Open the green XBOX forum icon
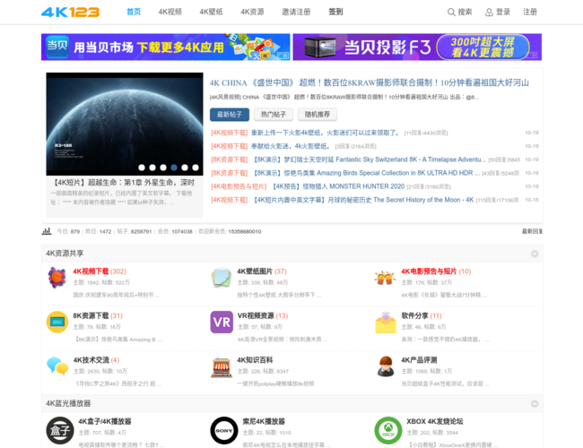 388,431
